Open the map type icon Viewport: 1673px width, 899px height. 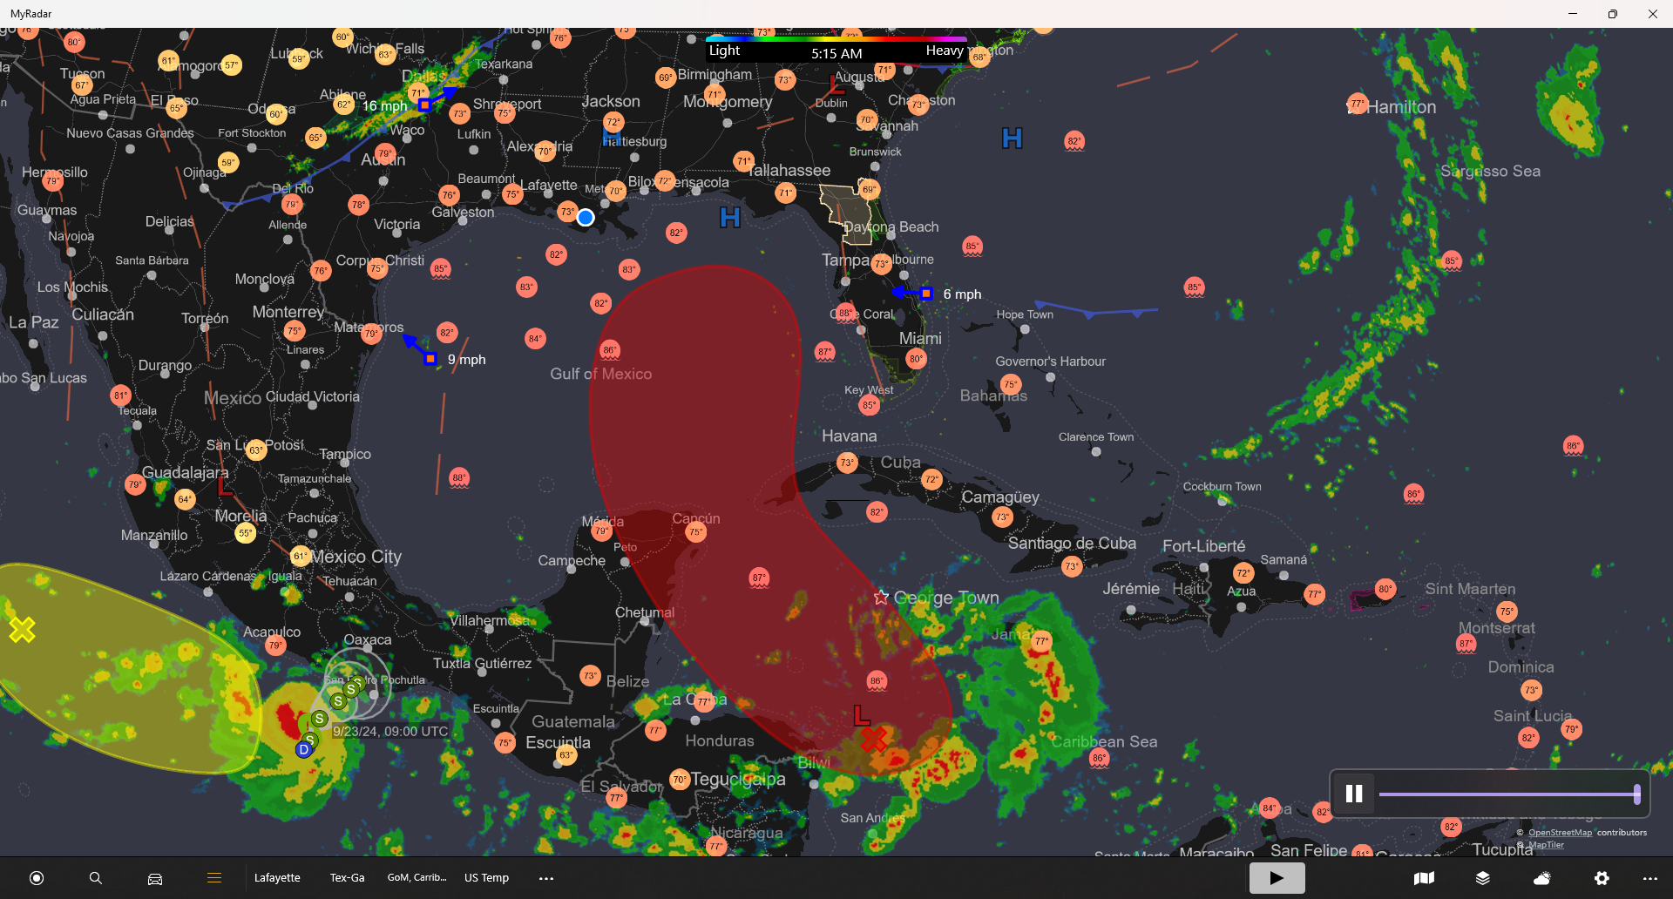pos(1424,878)
